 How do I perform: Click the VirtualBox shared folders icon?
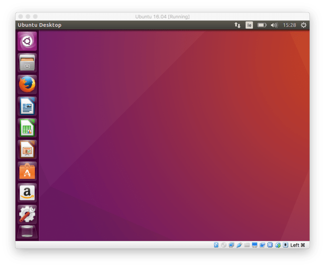click(x=247, y=245)
